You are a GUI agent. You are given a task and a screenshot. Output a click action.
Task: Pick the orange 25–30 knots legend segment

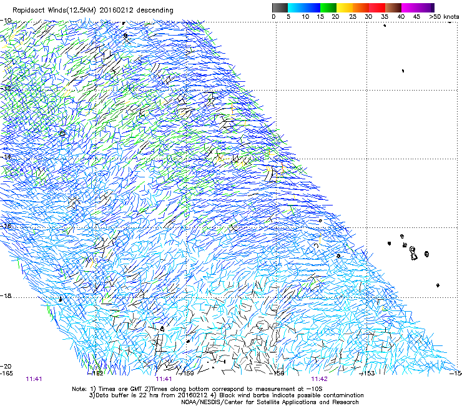pos(361,7)
